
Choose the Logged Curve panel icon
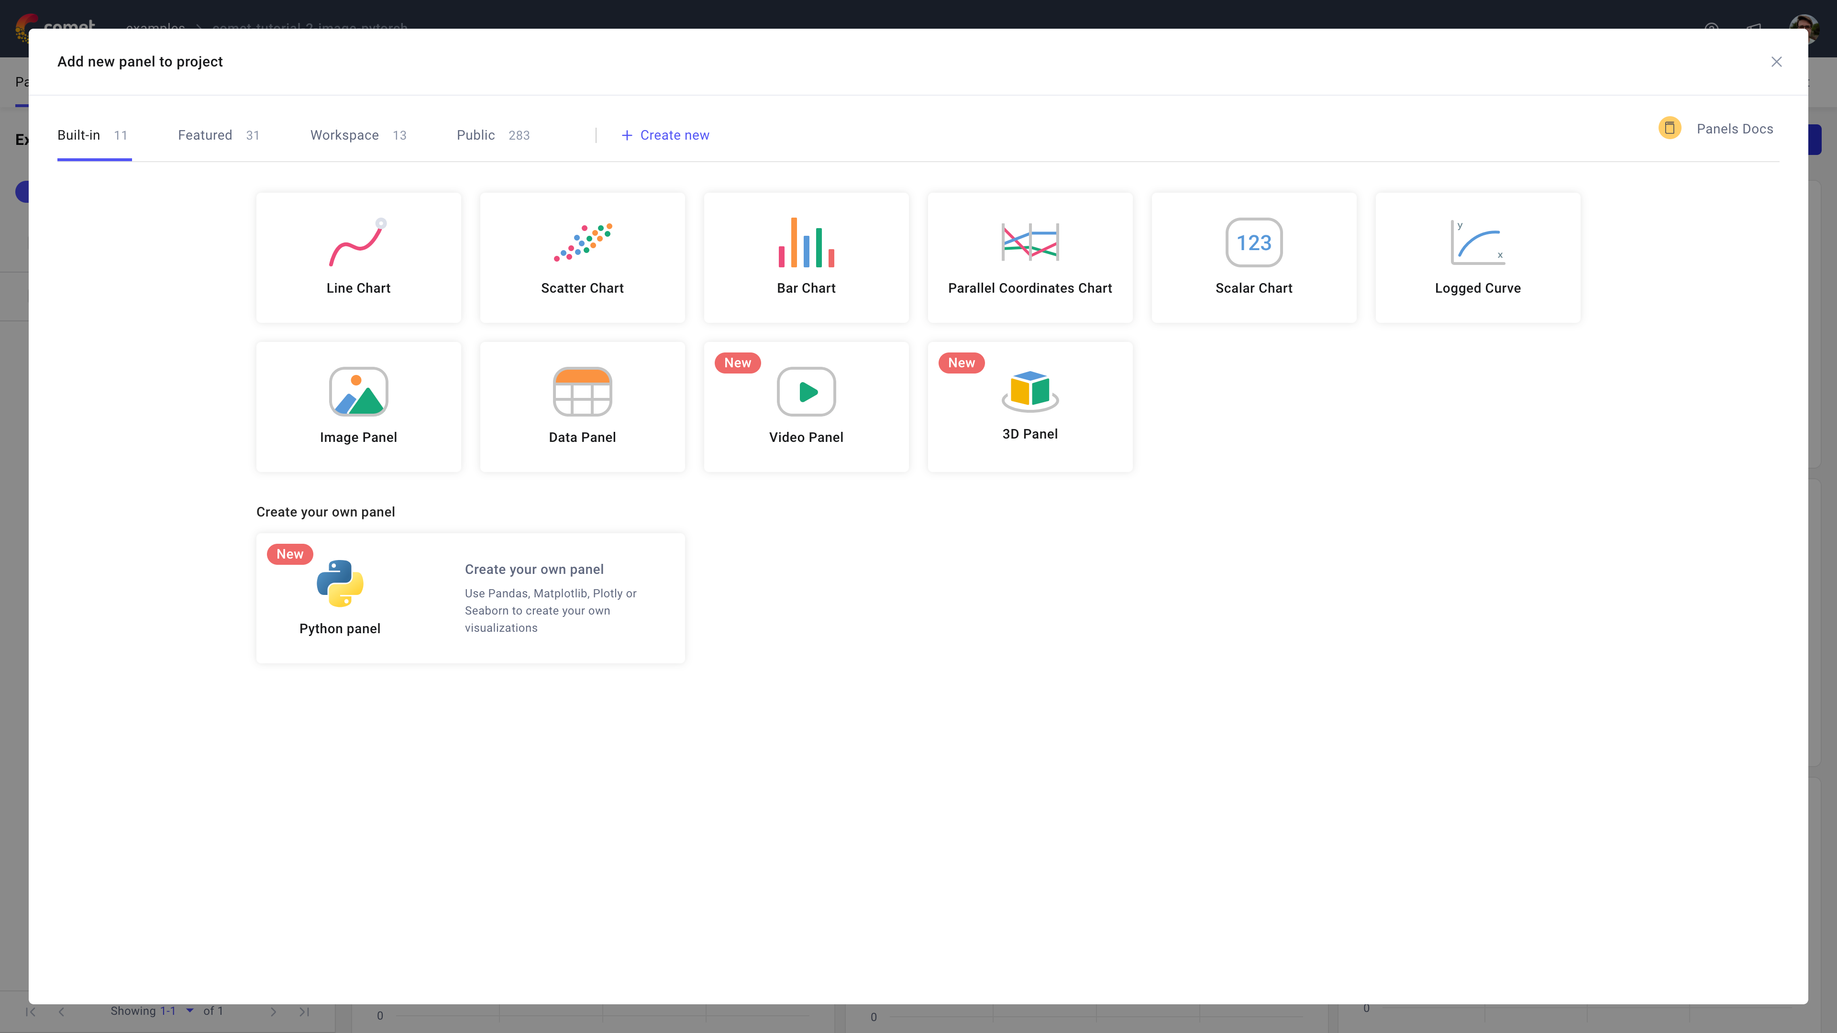(x=1477, y=243)
